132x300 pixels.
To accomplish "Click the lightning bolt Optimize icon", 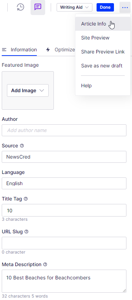I will coord(48,50).
